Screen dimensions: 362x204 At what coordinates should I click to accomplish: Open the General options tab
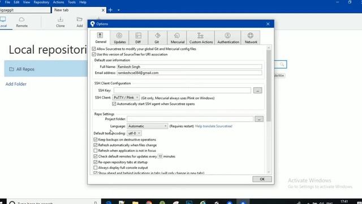[101, 37]
